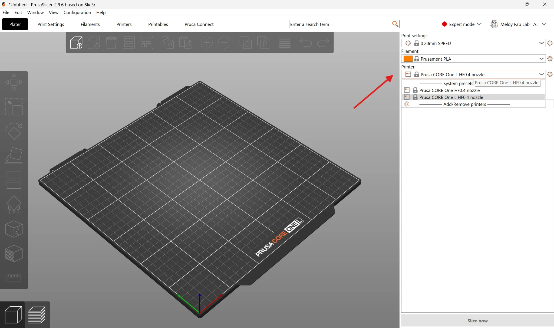Select the Rotate tool in left sidebar
Viewport: 554px width, 328px height.
pos(14,131)
